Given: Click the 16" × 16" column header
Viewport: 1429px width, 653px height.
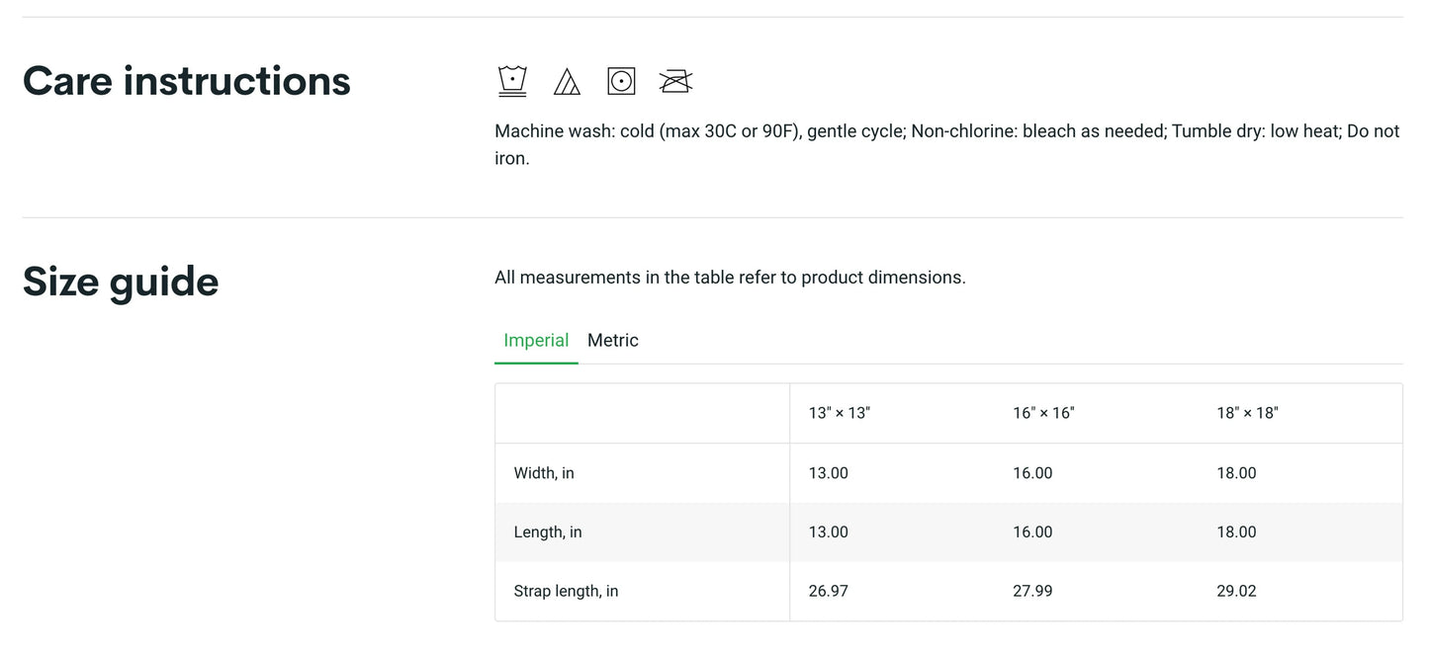Looking at the screenshot, I should pyautogui.click(x=1043, y=413).
